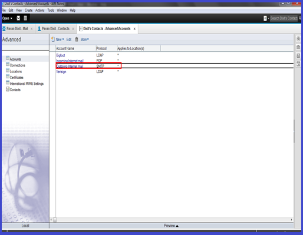Open the Outgoing Internet mail account
The width and height of the screenshot is (303, 235).
point(70,66)
